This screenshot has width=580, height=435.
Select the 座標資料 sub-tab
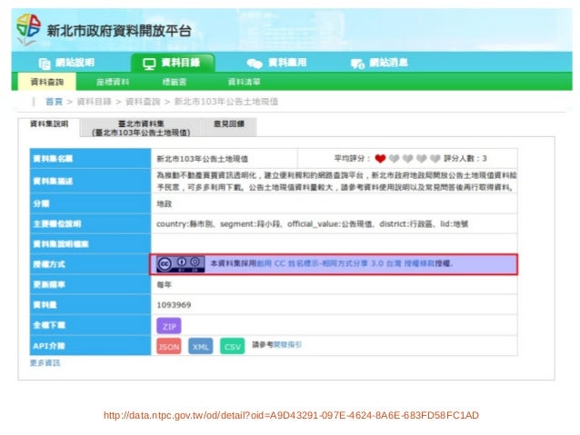pyautogui.click(x=113, y=82)
